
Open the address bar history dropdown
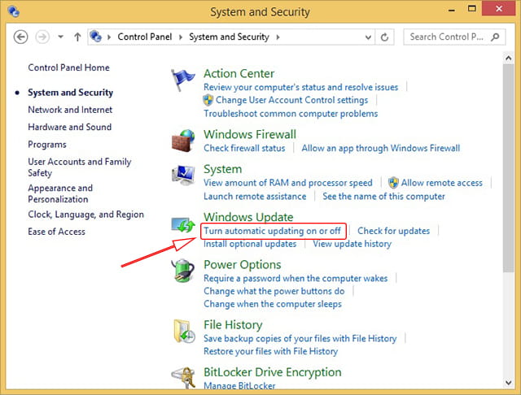(x=368, y=37)
